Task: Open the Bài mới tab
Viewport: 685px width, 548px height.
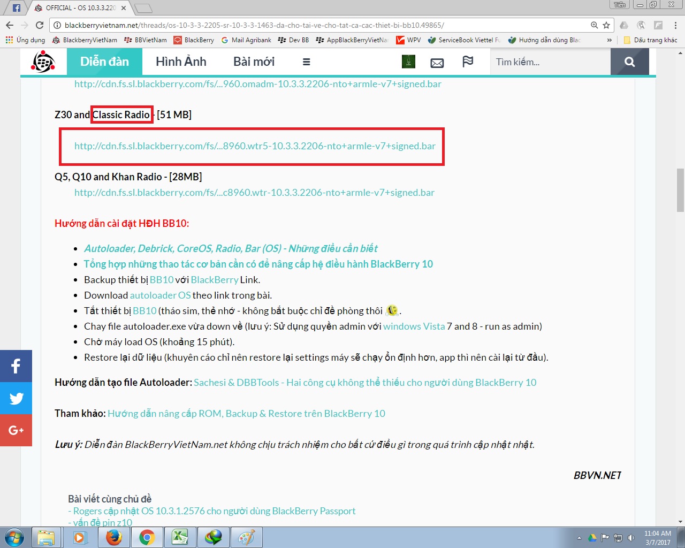Action: pos(254,62)
